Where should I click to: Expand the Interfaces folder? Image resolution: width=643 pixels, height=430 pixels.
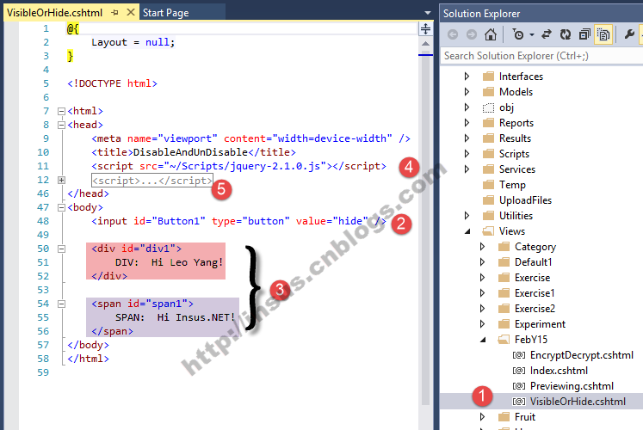pos(467,77)
